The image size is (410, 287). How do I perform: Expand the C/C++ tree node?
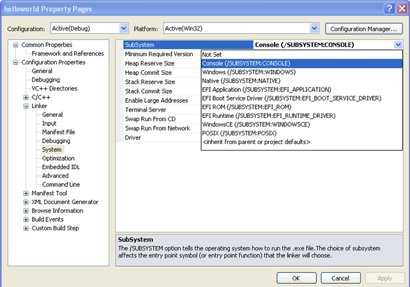pyautogui.click(x=26, y=98)
